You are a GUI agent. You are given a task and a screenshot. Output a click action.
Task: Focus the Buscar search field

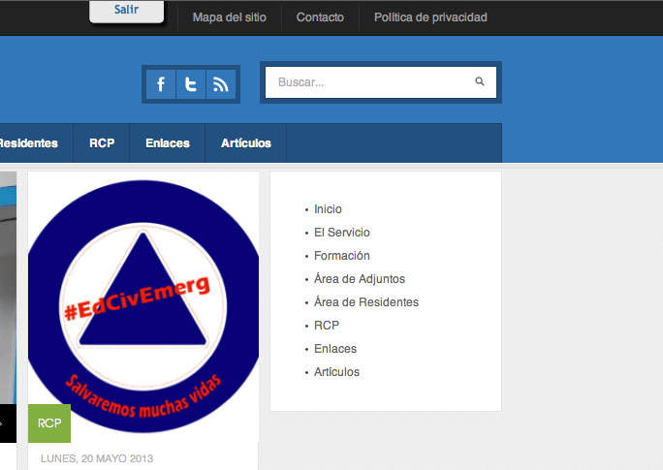click(x=381, y=82)
